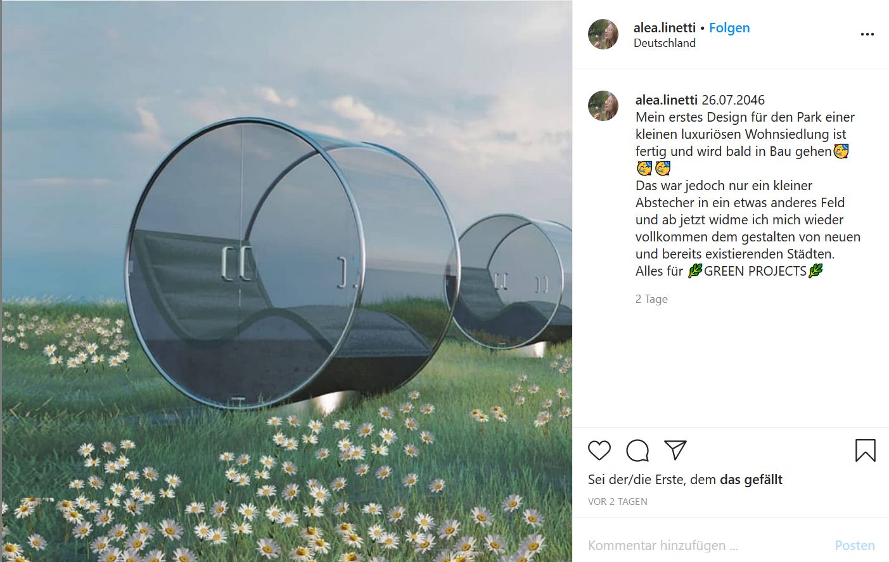Click the profile picture in post header

coord(603,34)
